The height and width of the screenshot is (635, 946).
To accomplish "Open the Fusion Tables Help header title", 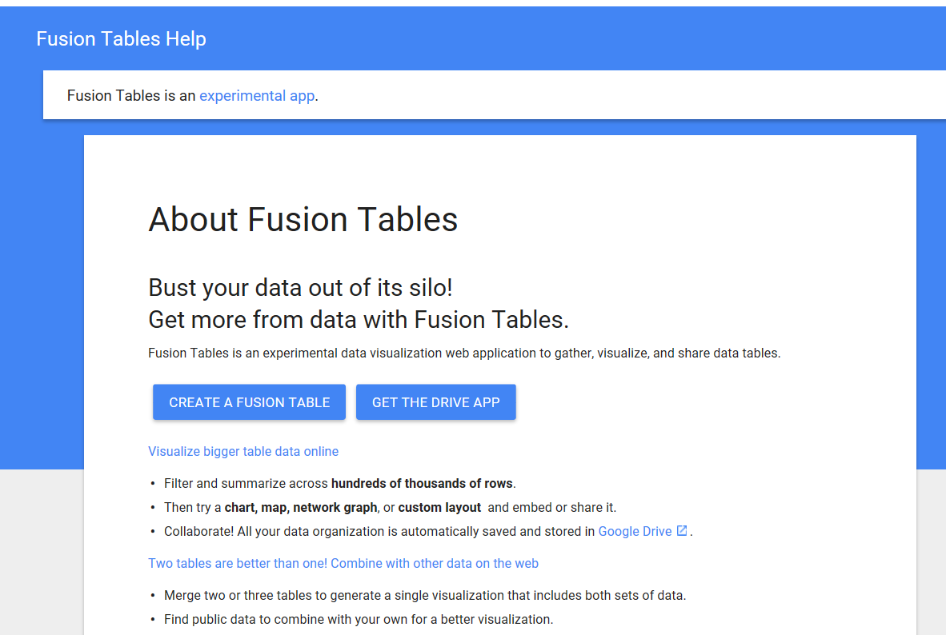I will (x=121, y=38).
